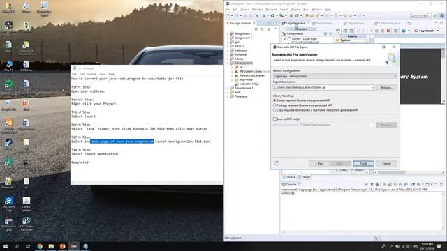This screenshot has width=447, height=251.
Task: Click the Debug bug icon in Eclipse toolbar
Action: click(264, 15)
